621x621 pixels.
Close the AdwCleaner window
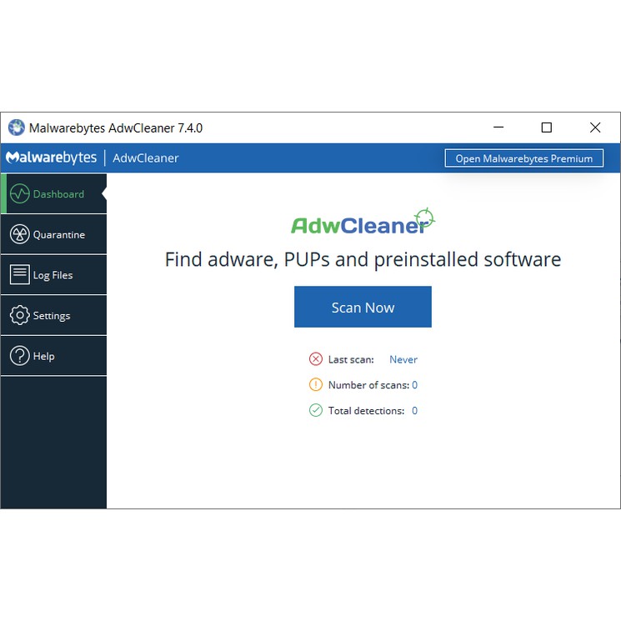click(595, 128)
